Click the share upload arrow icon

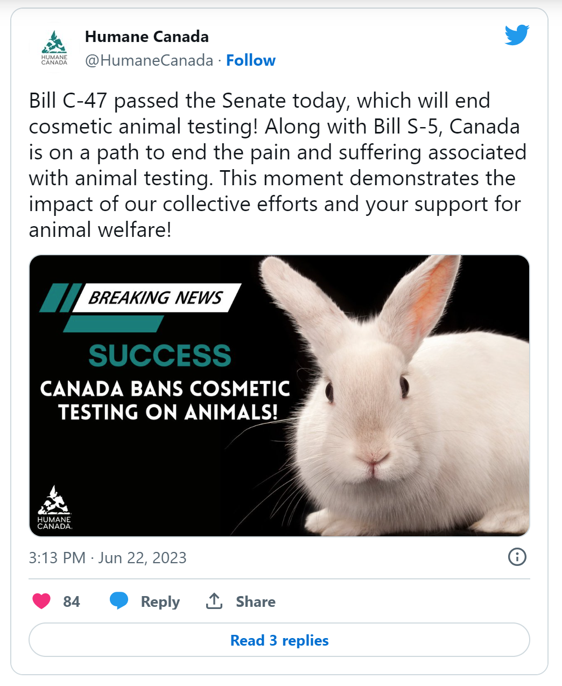coord(214,601)
